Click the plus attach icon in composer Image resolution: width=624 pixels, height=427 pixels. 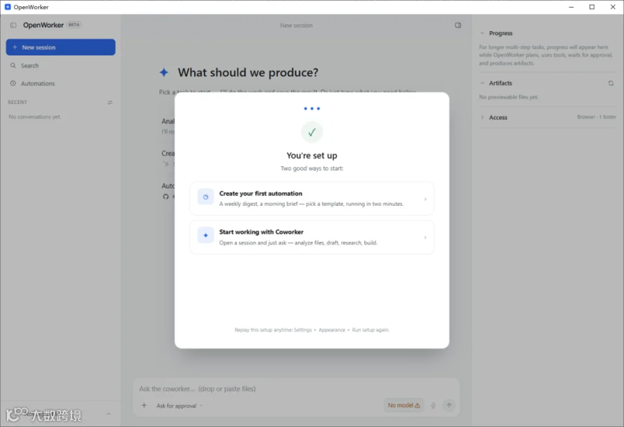point(144,405)
